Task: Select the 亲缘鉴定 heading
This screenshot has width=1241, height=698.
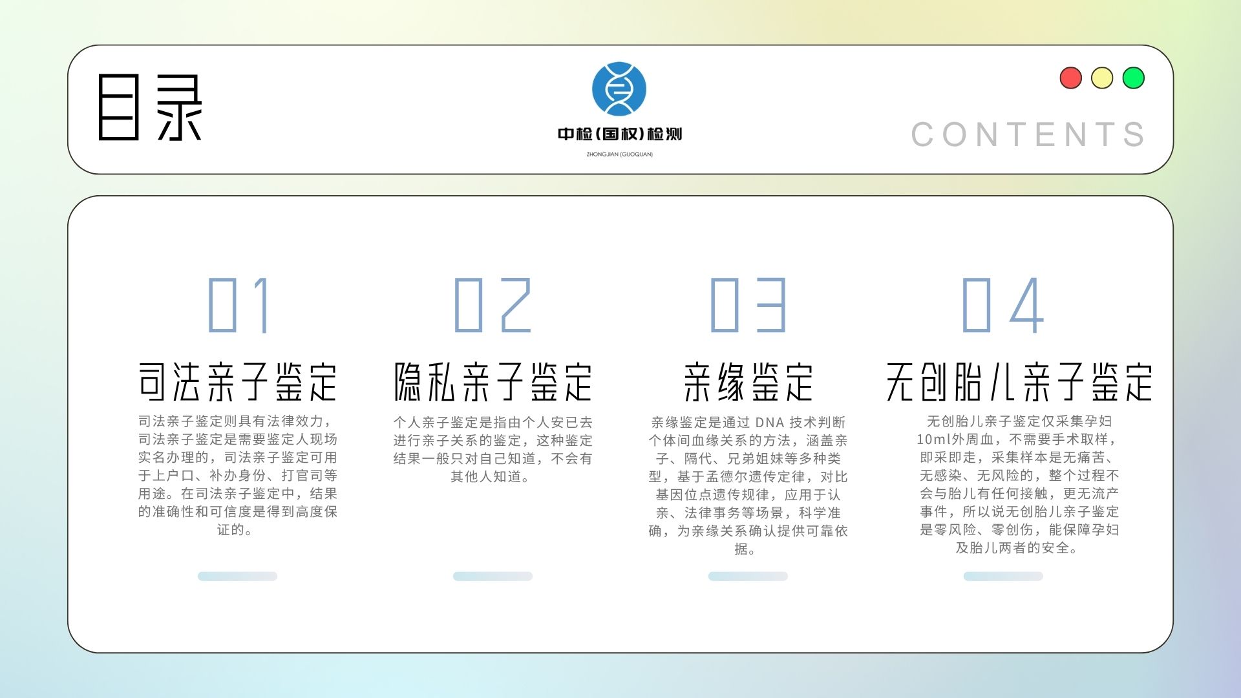Action: (748, 381)
